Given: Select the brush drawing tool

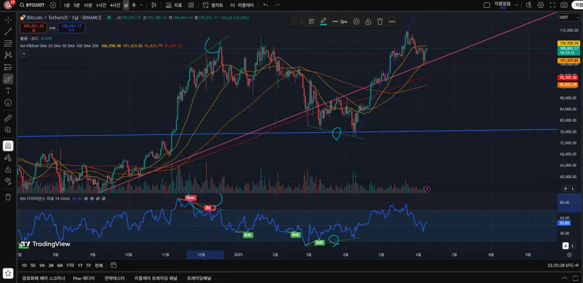Looking at the screenshot, I should point(8,79).
